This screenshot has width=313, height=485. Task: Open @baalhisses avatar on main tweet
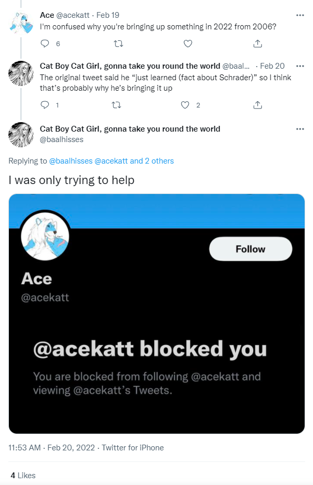point(21,135)
